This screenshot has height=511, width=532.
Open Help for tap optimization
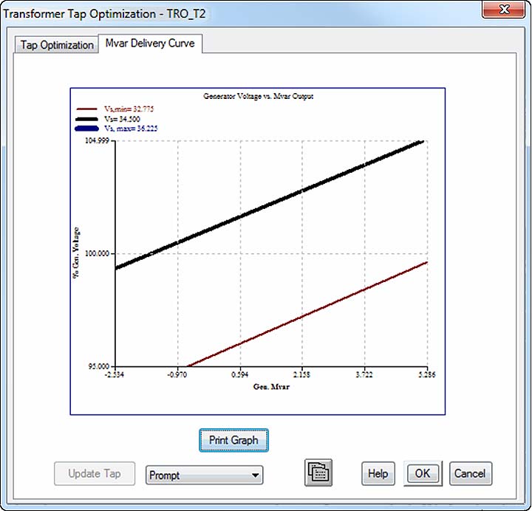point(378,474)
